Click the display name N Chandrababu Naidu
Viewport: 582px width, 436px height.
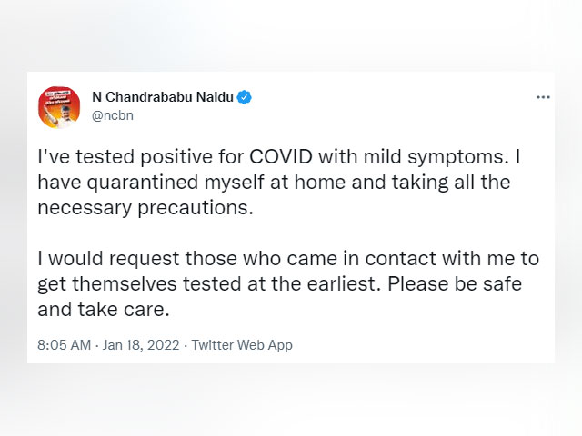163,97
